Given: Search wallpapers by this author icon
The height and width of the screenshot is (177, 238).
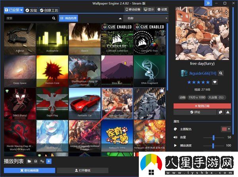Looking at the screenshot, I should [221, 73].
